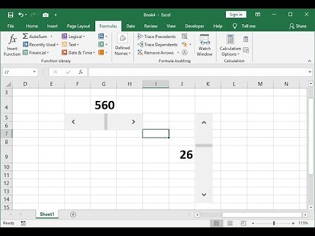Viewport: 315px width, 236px height.
Task: Open Text functions list
Action: click(x=70, y=45)
